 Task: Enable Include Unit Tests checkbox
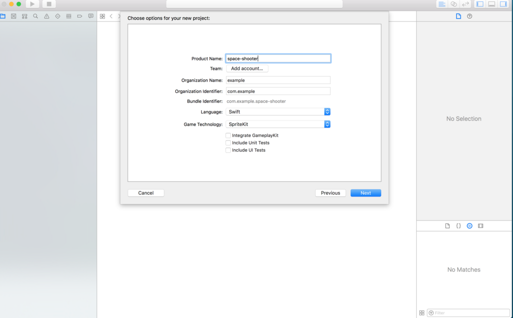228,142
